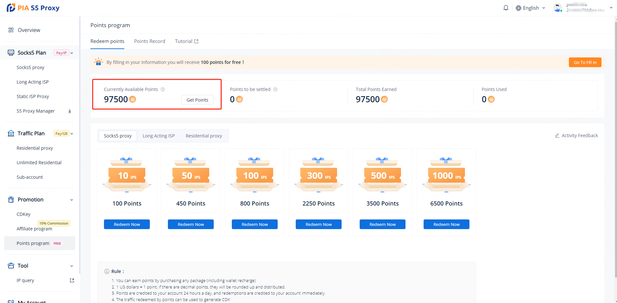Click the PIA S5 Proxy logo
Image resolution: width=617 pixels, height=303 pixels.
pos(33,8)
